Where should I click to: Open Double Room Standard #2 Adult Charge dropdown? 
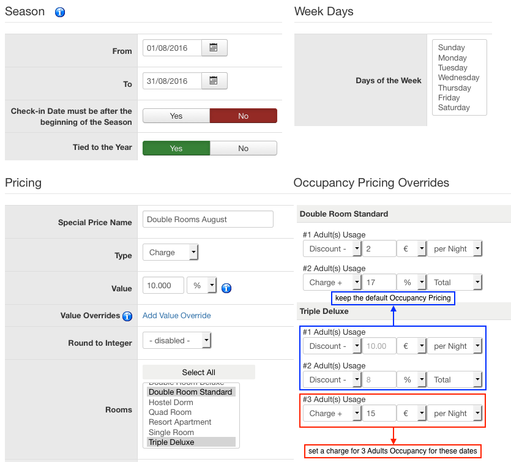click(x=332, y=282)
